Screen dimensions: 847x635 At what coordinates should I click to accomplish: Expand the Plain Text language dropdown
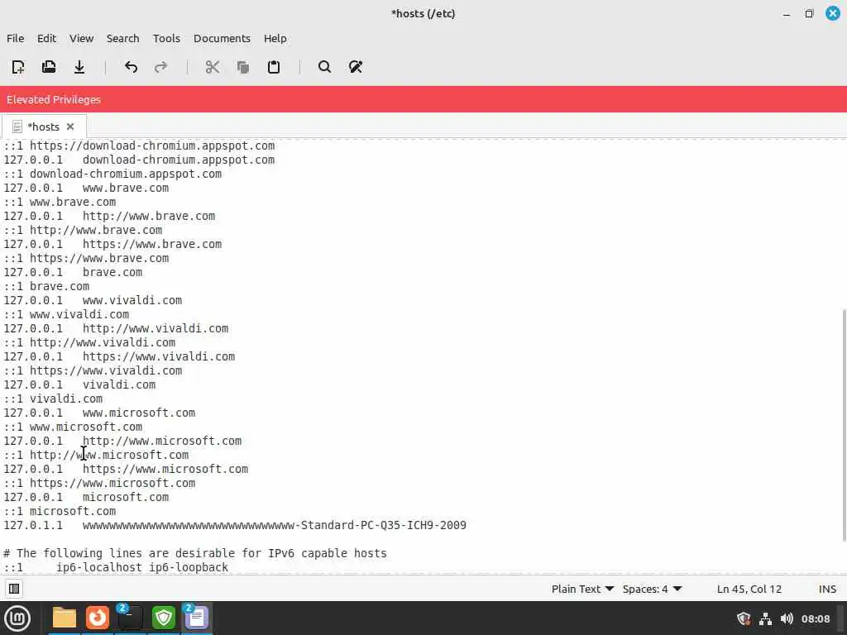(x=582, y=589)
